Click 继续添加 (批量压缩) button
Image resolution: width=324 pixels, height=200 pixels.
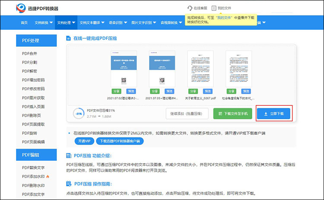pyautogui.click(x=187, y=114)
